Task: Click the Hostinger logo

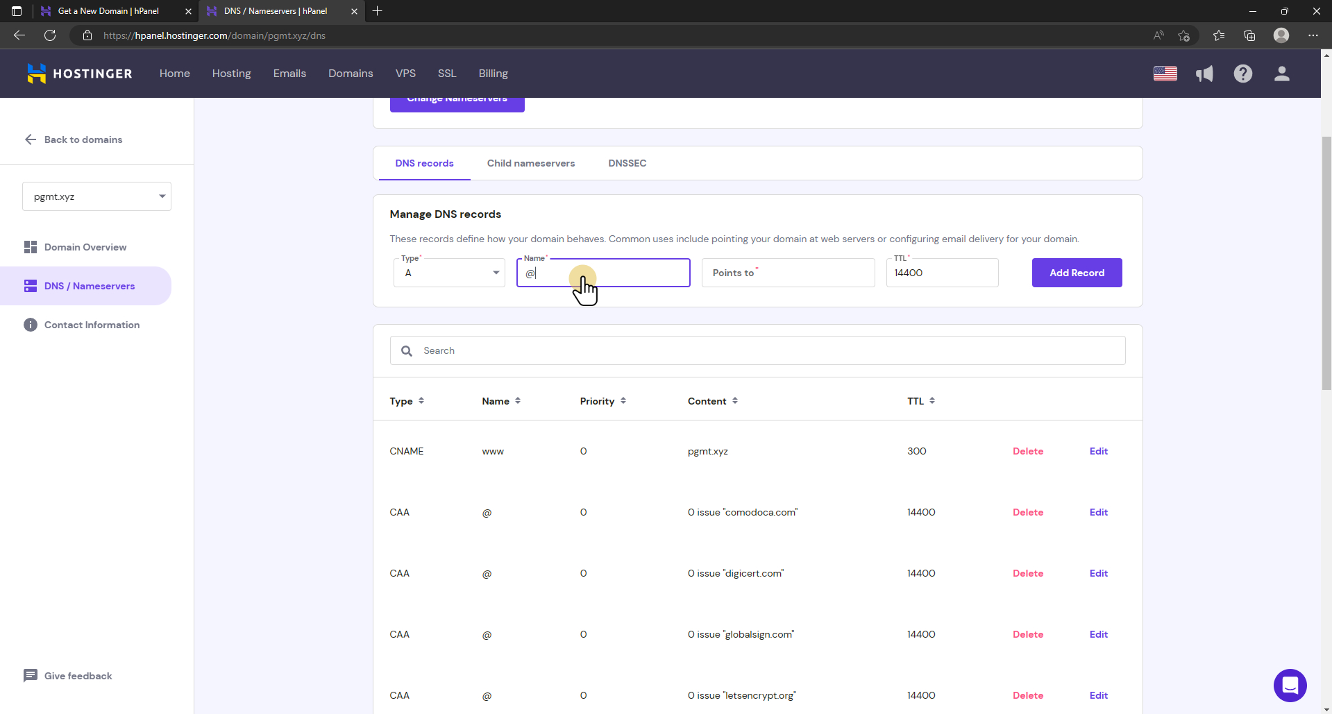Action: (79, 74)
